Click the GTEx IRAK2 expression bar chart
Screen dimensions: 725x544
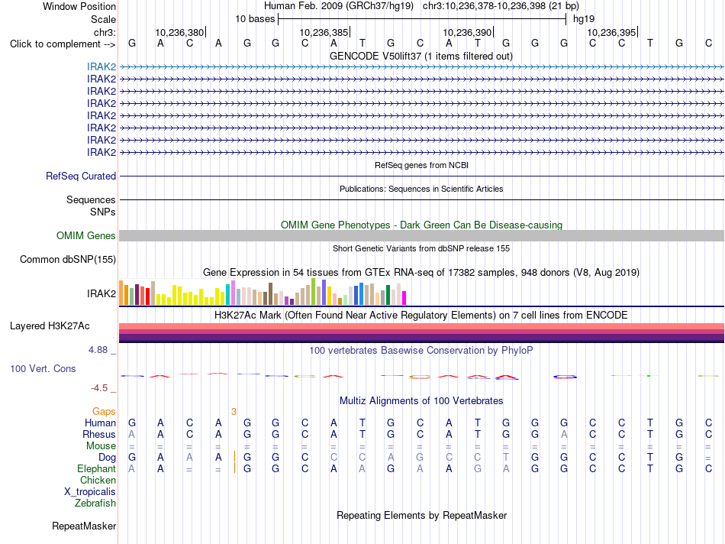pos(263,292)
